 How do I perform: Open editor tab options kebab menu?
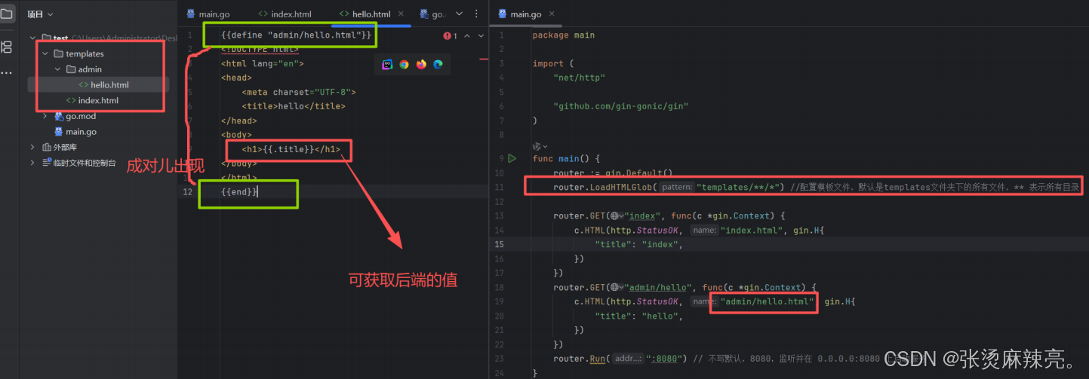[x=476, y=14]
